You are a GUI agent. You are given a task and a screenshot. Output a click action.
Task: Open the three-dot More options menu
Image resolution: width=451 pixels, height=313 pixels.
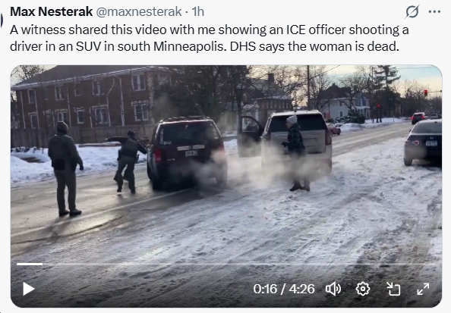click(434, 12)
